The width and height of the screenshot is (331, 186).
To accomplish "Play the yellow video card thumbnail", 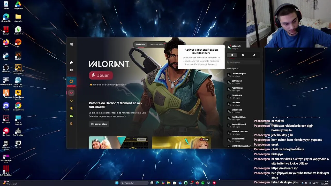I will pyautogui.click(x=181, y=143).
